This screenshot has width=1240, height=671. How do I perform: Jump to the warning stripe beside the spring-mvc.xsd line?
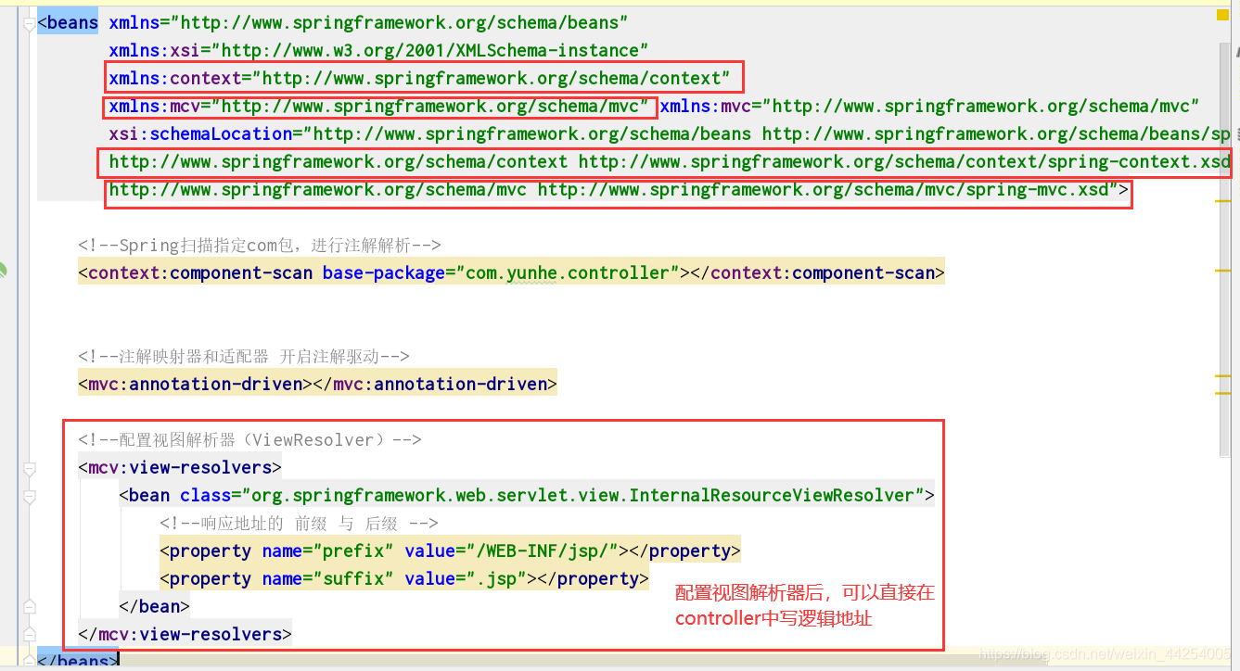coord(1223,199)
